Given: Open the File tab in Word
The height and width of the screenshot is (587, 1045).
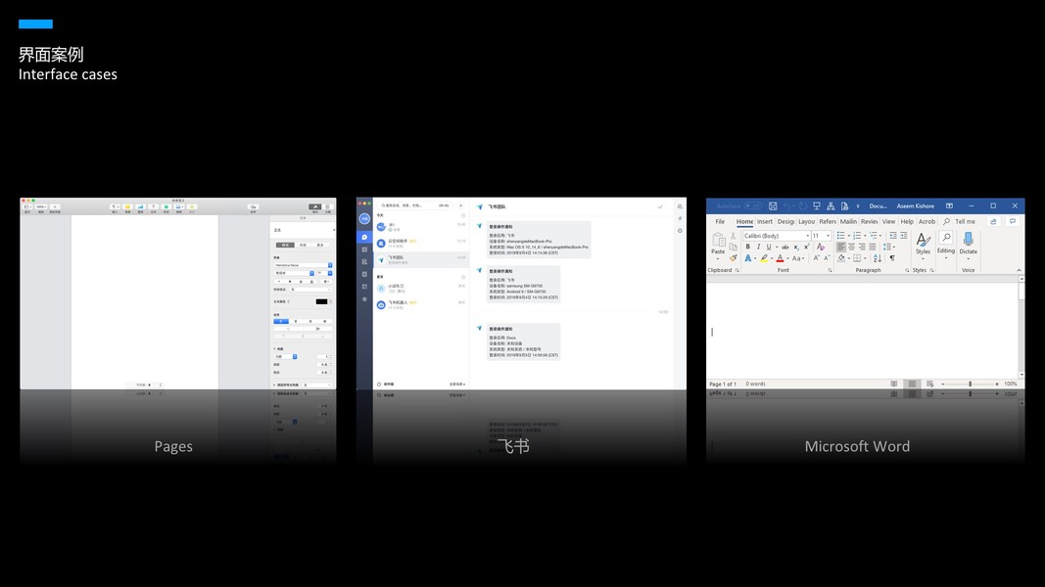Looking at the screenshot, I should coord(720,222).
